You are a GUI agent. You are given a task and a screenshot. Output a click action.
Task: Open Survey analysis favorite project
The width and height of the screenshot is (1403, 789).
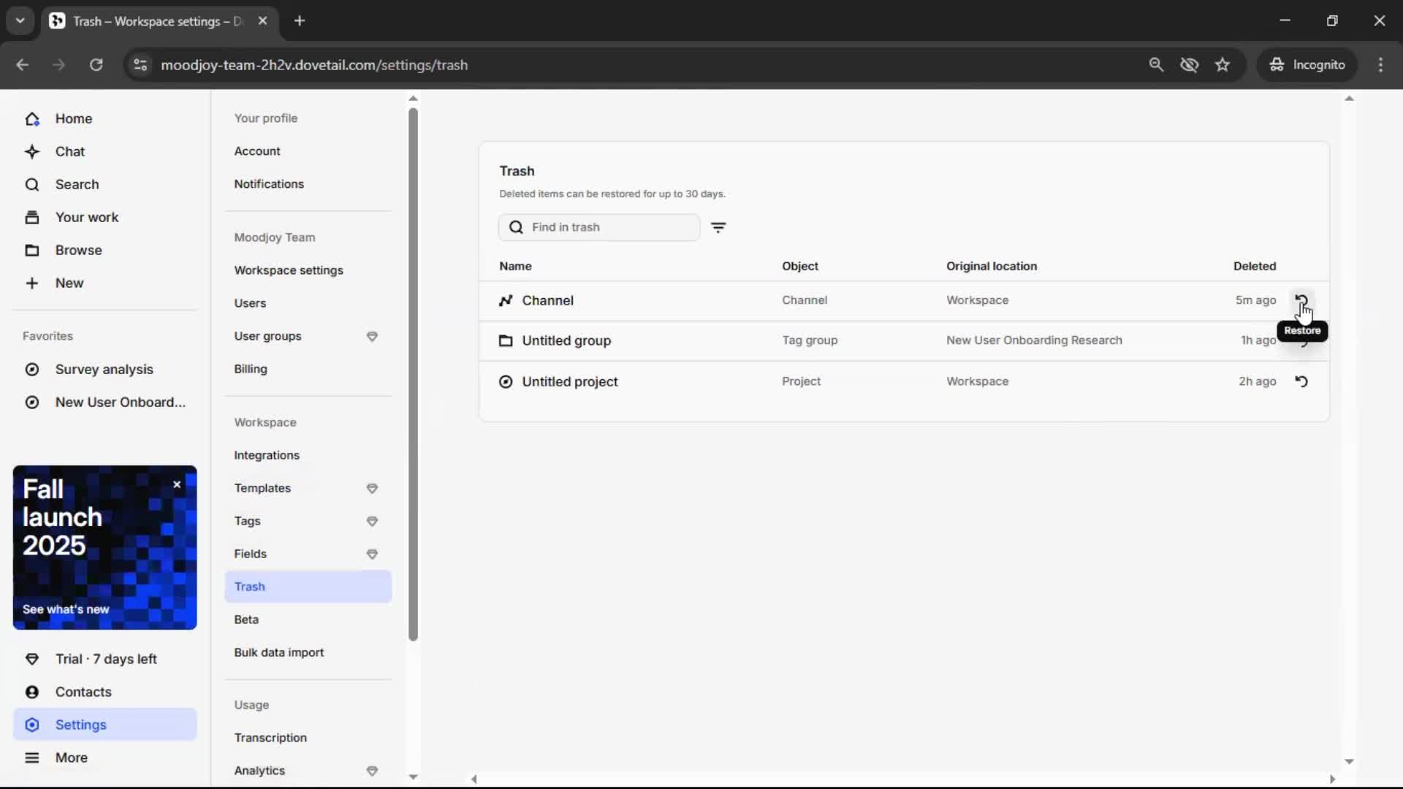104,369
